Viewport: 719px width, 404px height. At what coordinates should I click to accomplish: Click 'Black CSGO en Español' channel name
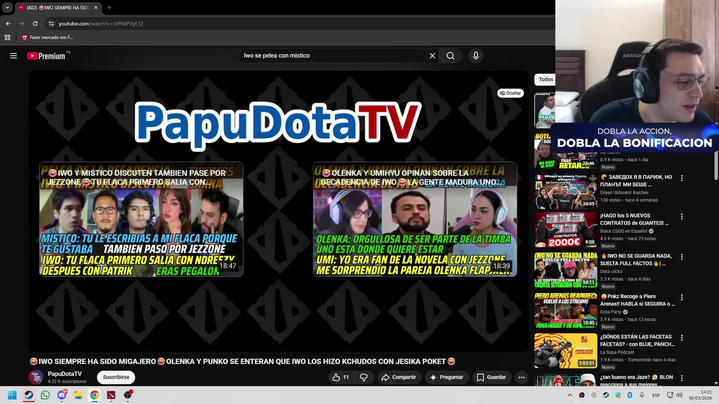click(x=624, y=231)
